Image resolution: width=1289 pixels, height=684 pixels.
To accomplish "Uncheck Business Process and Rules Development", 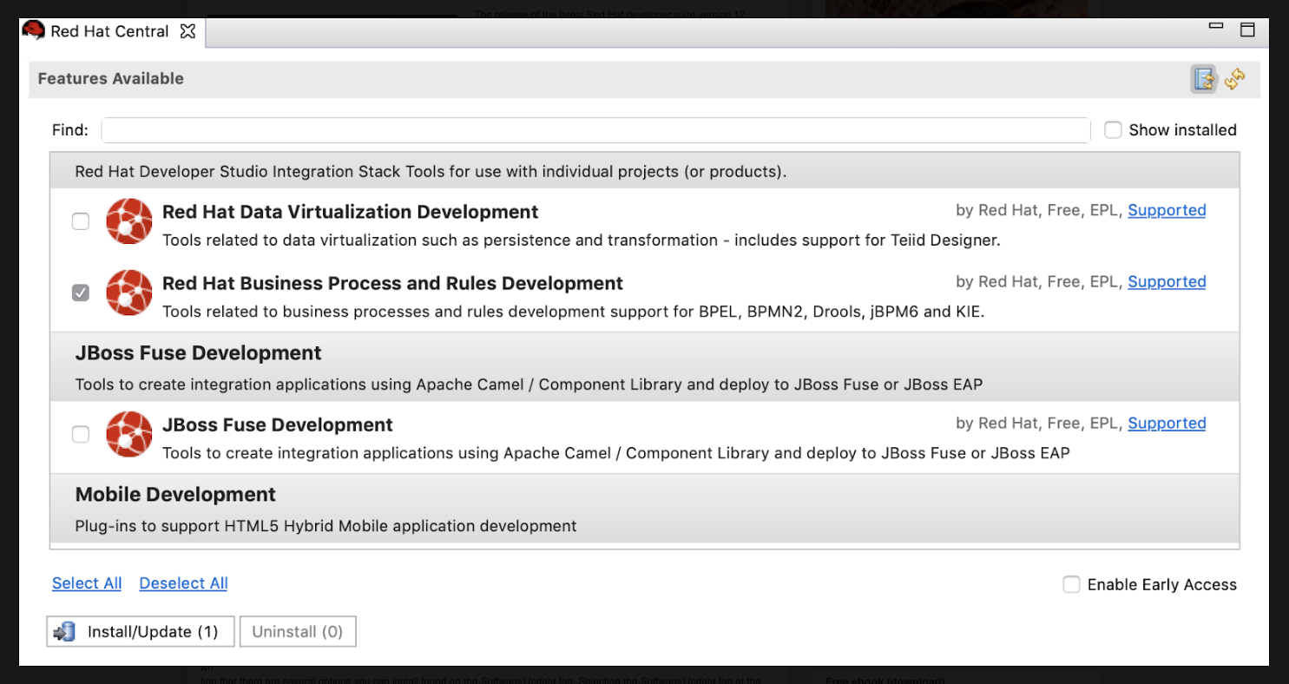I will point(81,293).
